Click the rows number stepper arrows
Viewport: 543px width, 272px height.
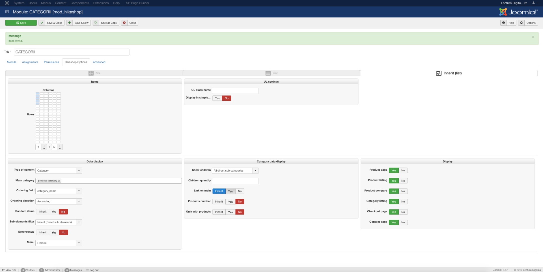60,147
